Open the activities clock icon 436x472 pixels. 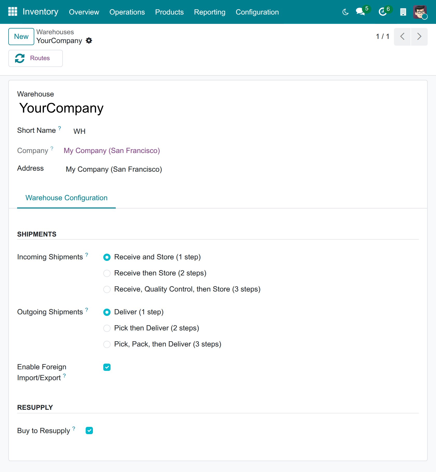383,12
